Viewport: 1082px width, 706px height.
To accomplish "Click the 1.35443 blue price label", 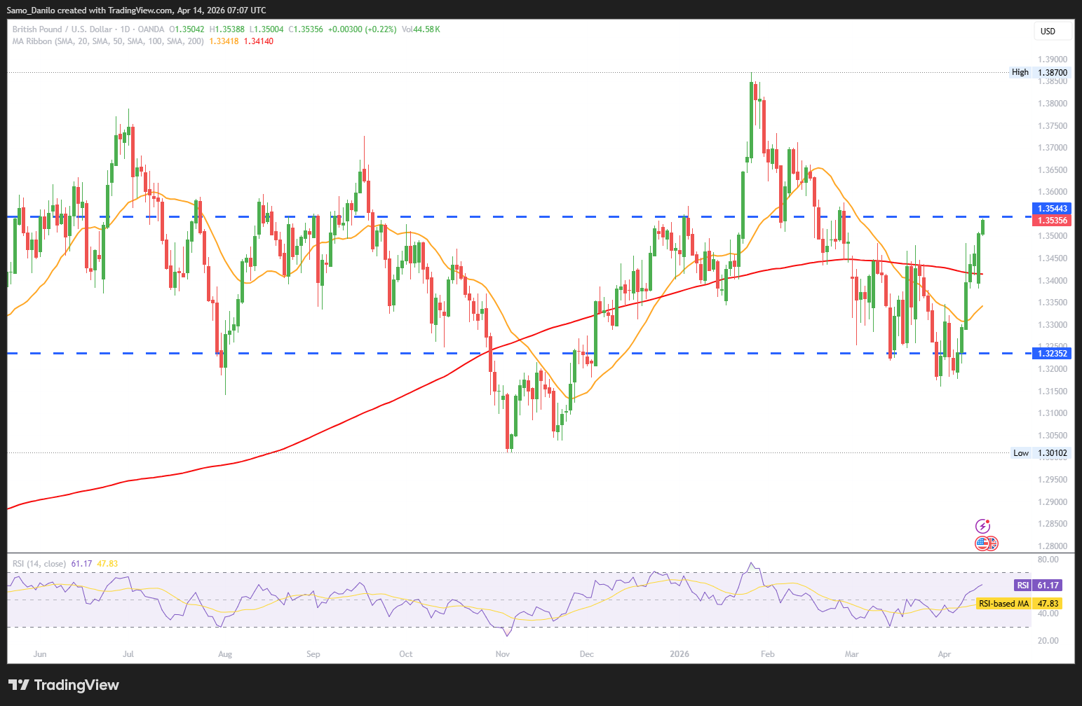I will click(1053, 209).
